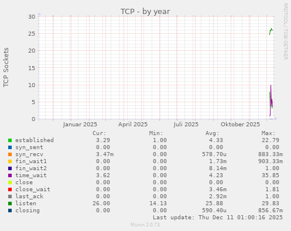Screen dimensions: 291x231
Task: Click the y-axis tick label 30
Action: 32,17
